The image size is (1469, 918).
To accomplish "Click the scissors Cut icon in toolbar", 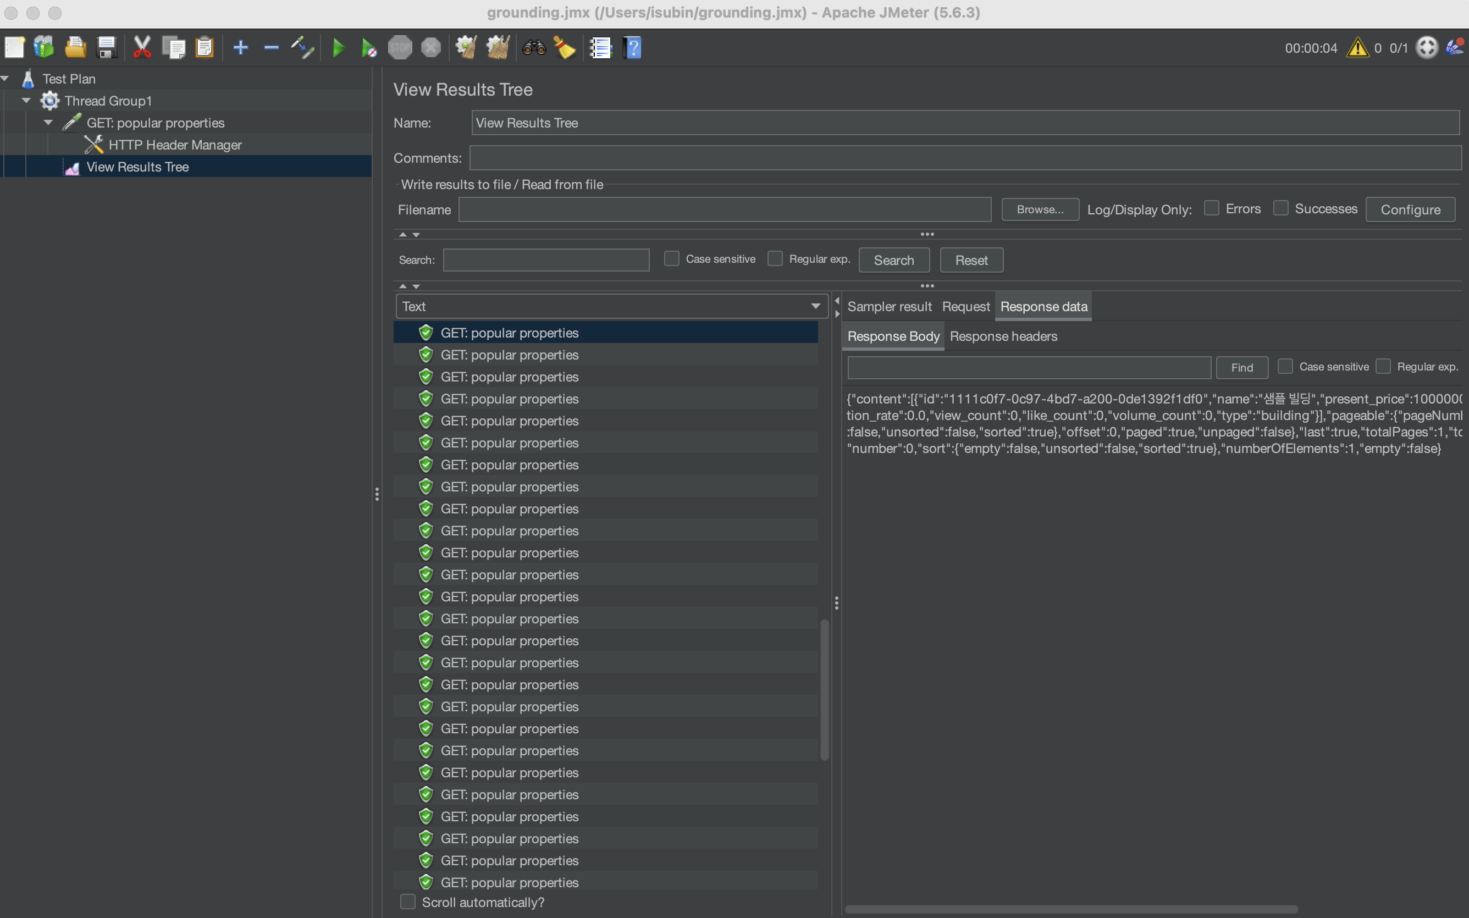I will (141, 47).
